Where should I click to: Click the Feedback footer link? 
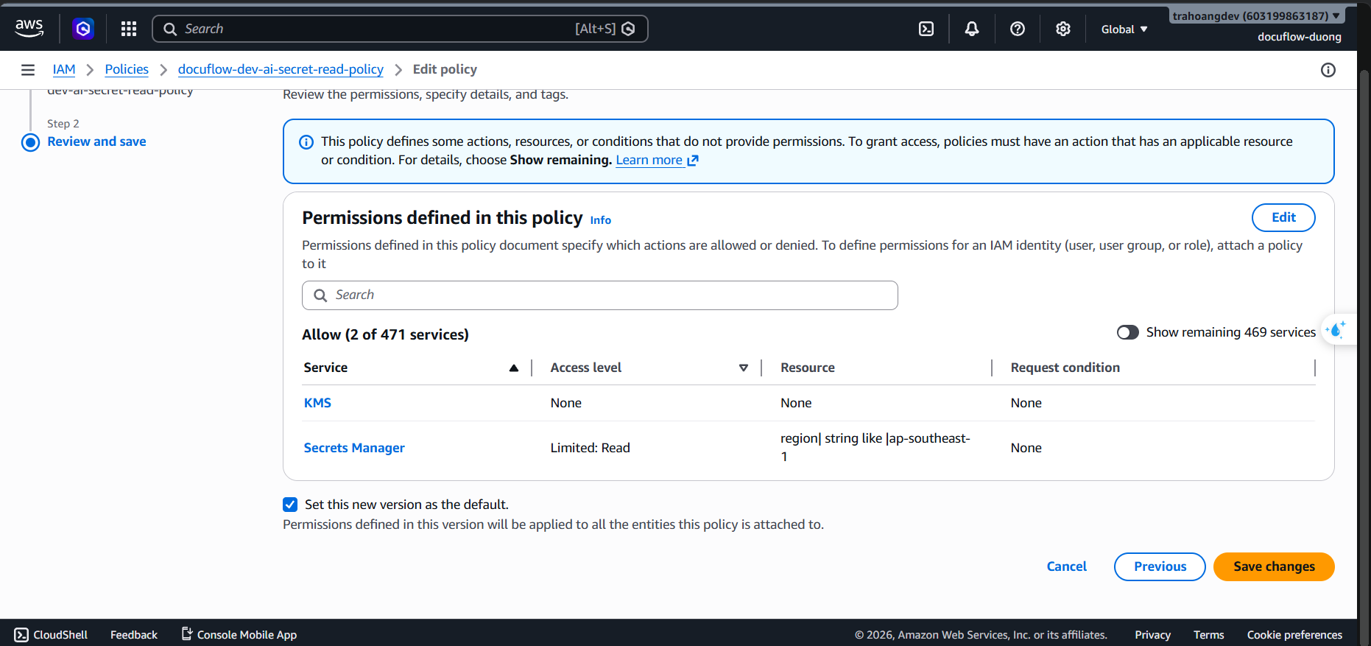(134, 635)
